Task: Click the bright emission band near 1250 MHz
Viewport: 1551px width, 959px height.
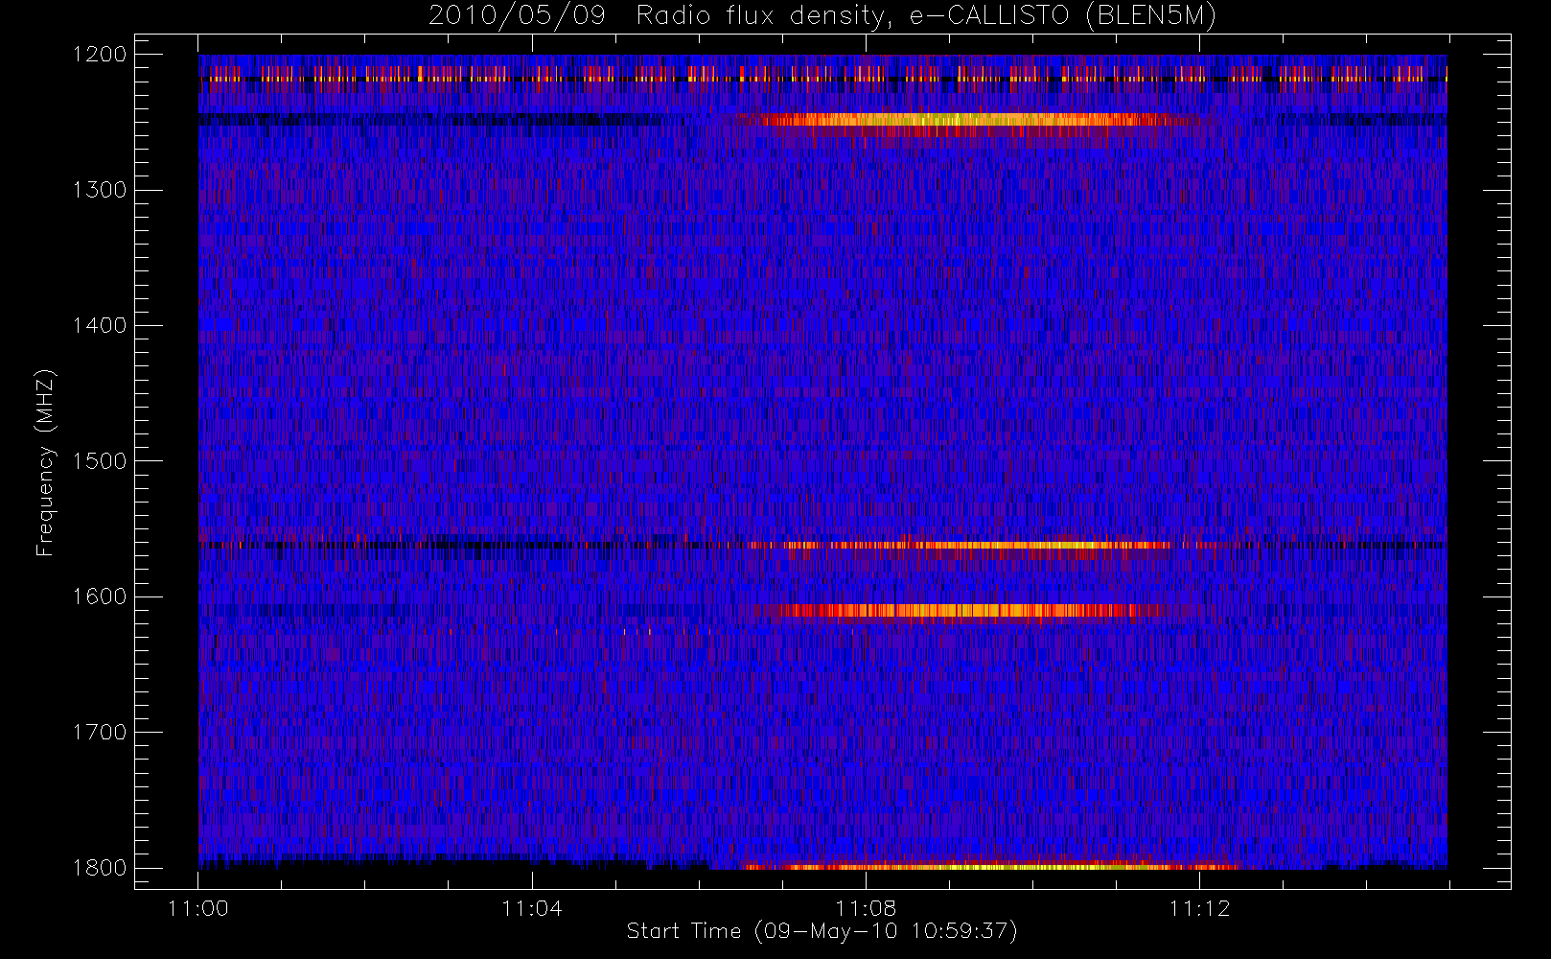Action: 959,120
